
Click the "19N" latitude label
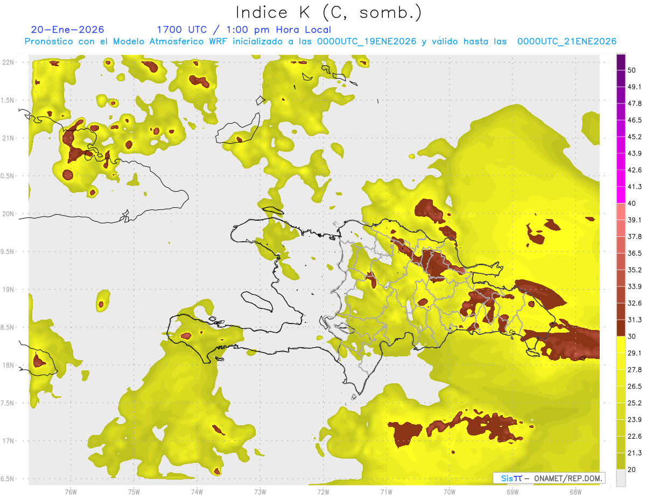[x=9, y=290]
